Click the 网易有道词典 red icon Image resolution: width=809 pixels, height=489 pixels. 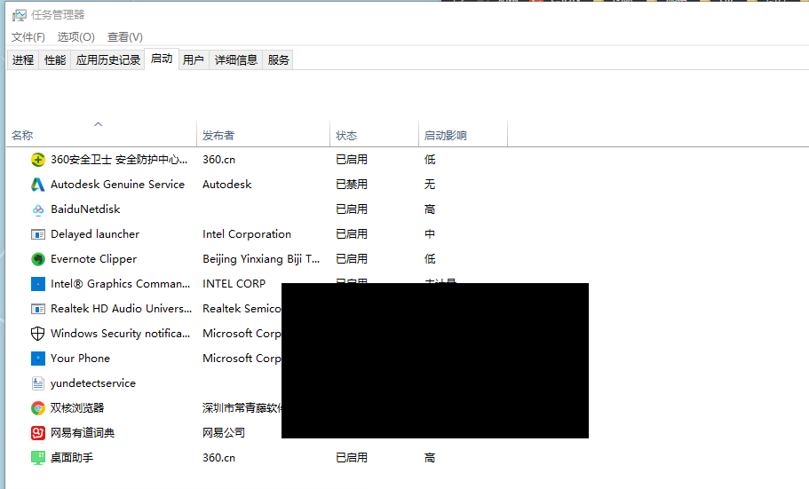click(x=37, y=433)
